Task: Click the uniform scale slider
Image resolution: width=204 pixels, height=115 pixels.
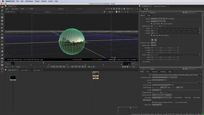Action: [178, 55]
